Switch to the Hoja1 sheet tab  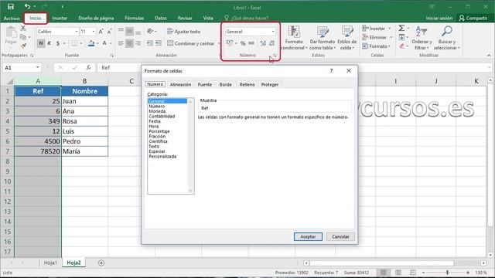pos(50,263)
